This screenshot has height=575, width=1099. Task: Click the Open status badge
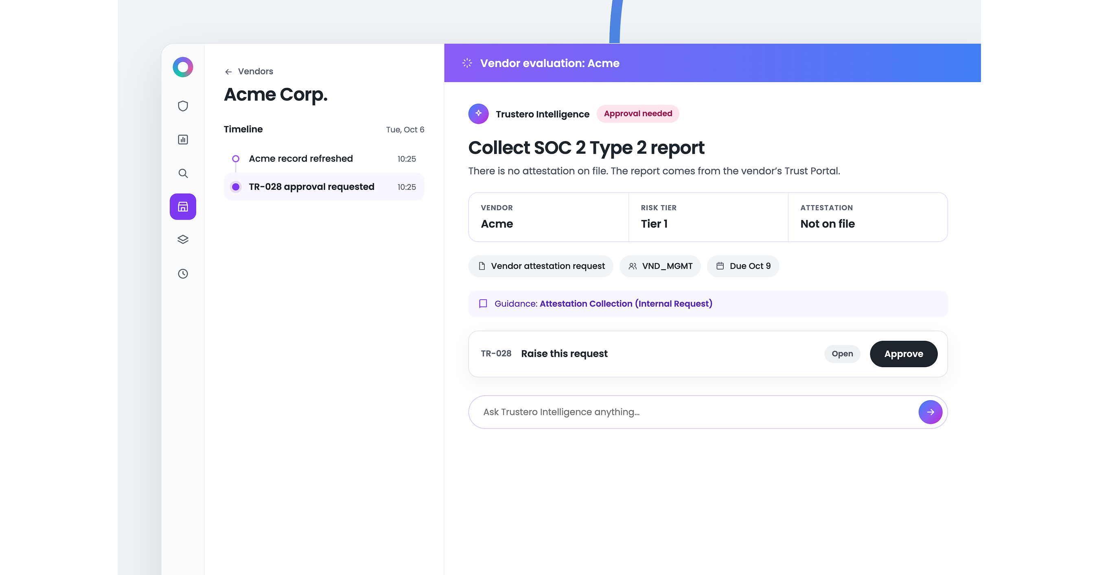(x=842, y=354)
